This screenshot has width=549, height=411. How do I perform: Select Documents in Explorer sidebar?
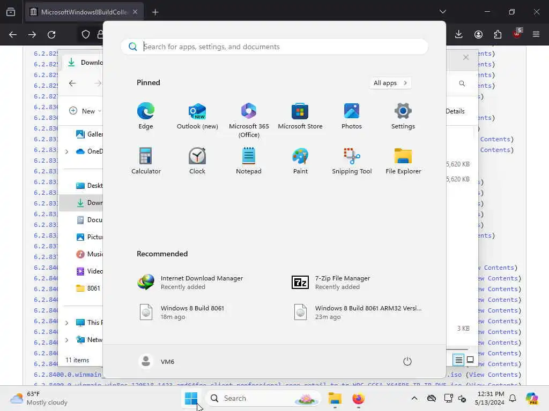pos(89,220)
